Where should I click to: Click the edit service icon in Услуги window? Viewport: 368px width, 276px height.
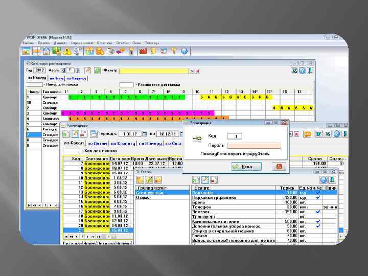[x=204, y=180]
